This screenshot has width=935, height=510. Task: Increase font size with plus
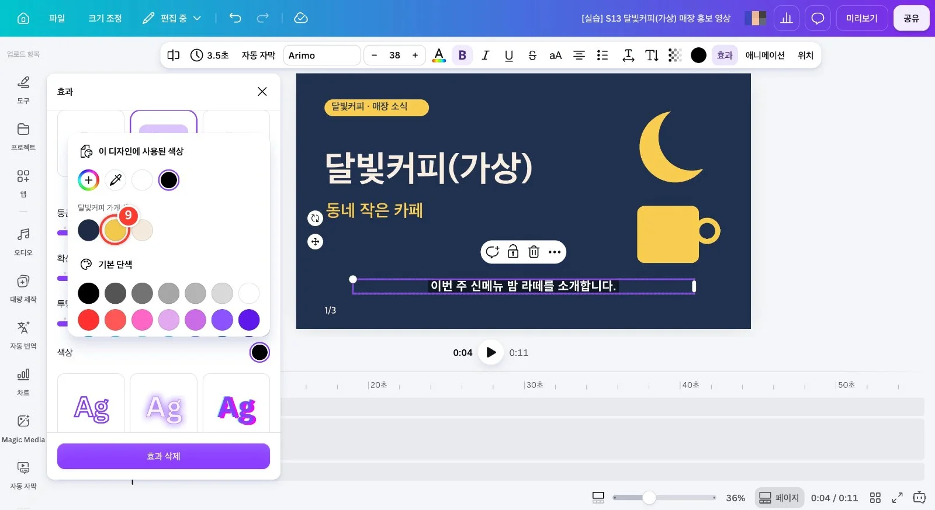415,55
